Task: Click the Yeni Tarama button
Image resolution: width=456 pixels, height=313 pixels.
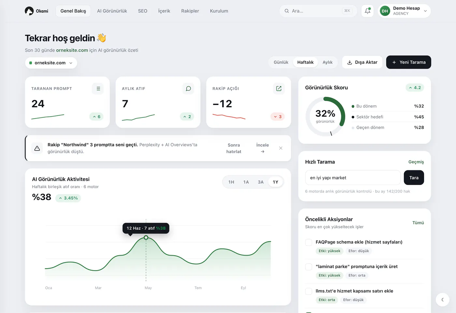Action: pyautogui.click(x=408, y=62)
